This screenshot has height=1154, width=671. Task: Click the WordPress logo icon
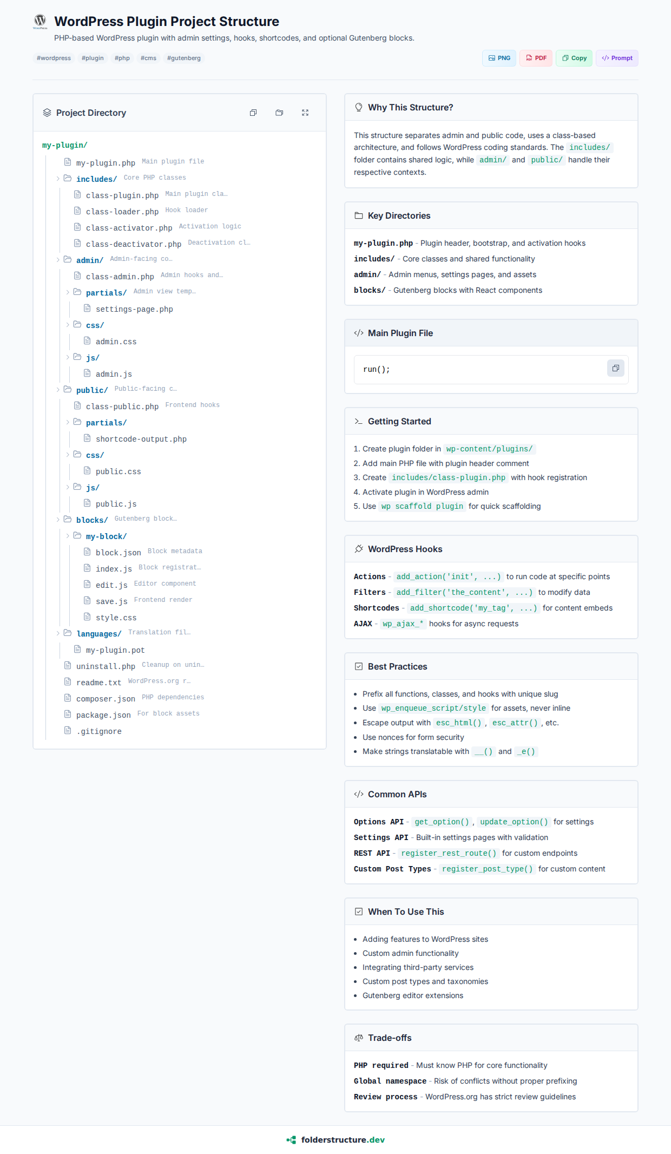pyautogui.click(x=40, y=21)
